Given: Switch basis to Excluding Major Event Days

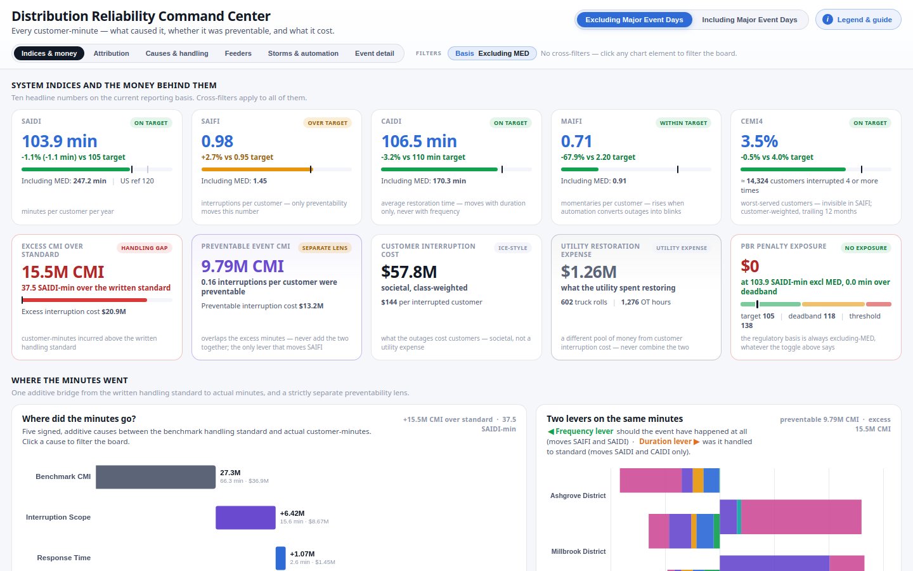Looking at the screenshot, I should pos(634,20).
